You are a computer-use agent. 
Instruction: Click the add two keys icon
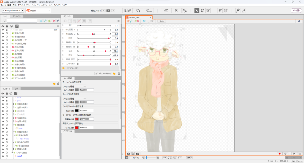[70, 21]
